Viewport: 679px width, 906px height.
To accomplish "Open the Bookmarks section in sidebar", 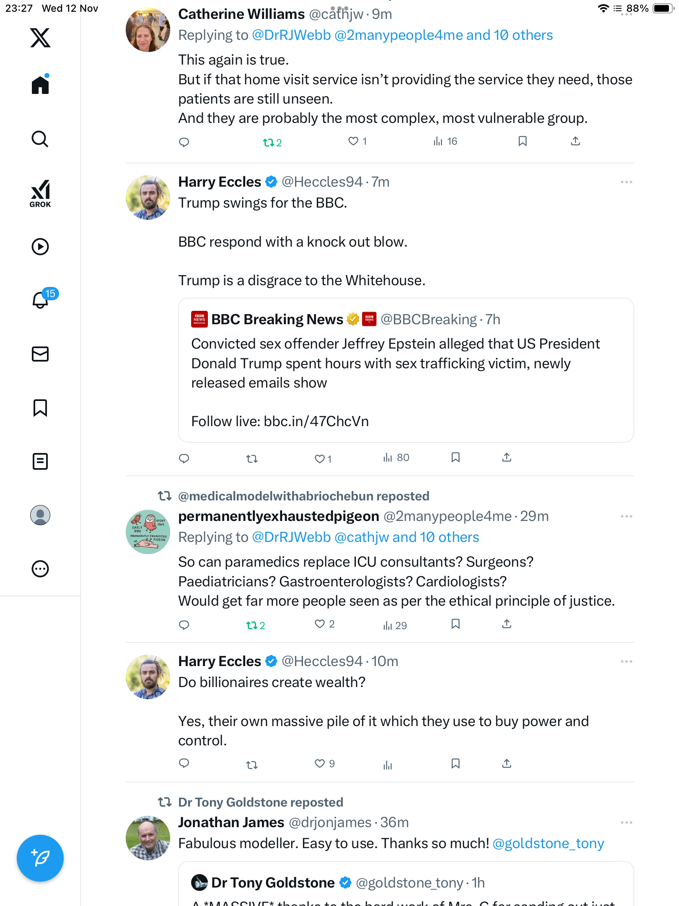I will point(40,408).
